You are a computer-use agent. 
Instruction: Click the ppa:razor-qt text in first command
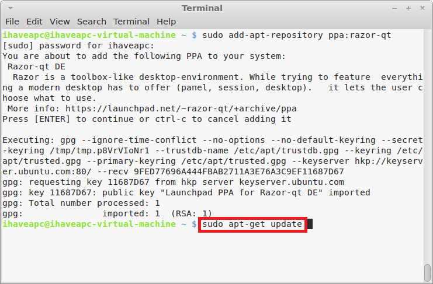point(359,35)
